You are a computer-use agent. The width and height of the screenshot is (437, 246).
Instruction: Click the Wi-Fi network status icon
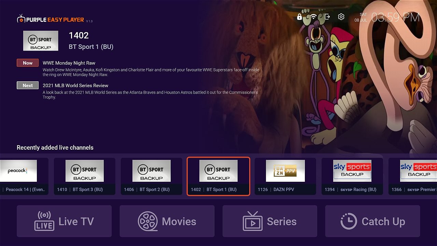click(313, 17)
